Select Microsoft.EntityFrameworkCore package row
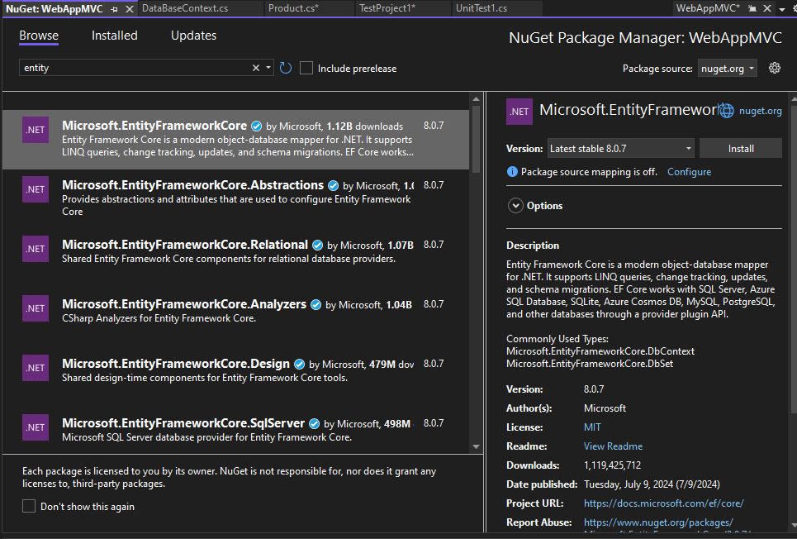 click(236, 140)
